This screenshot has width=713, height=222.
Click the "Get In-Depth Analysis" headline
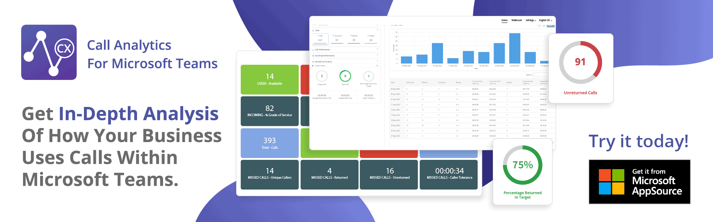[x=120, y=114]
